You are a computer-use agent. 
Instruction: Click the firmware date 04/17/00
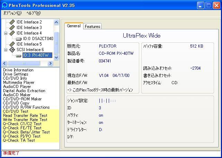pos(121,76)
